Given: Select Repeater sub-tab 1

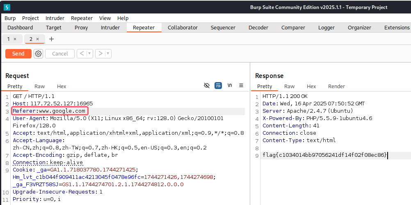Looking at the screenshot, I should (9, 39).
